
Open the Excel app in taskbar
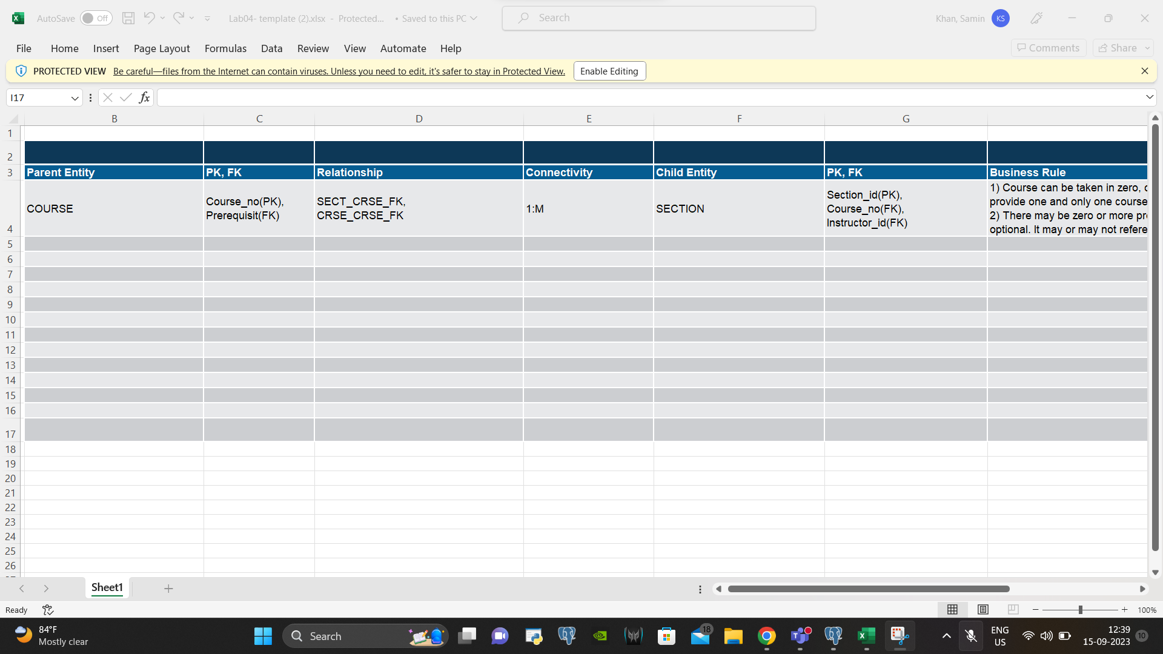(866, 636)
